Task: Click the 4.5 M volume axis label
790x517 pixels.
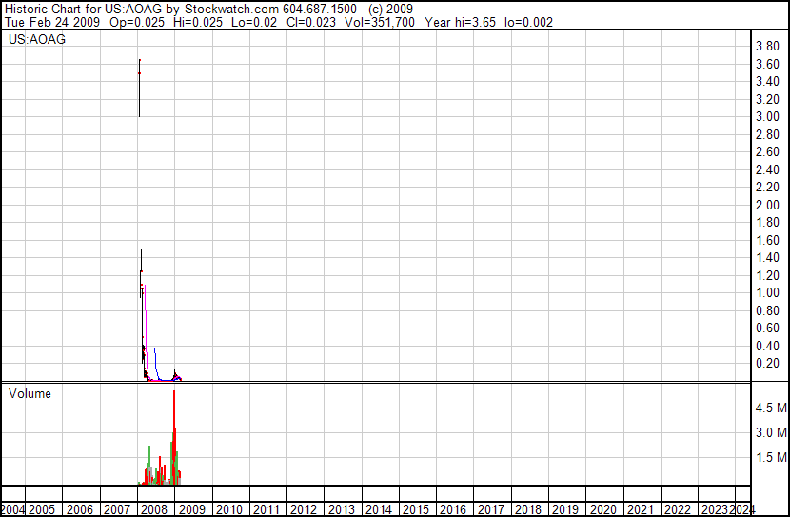Action: point(770,408)
